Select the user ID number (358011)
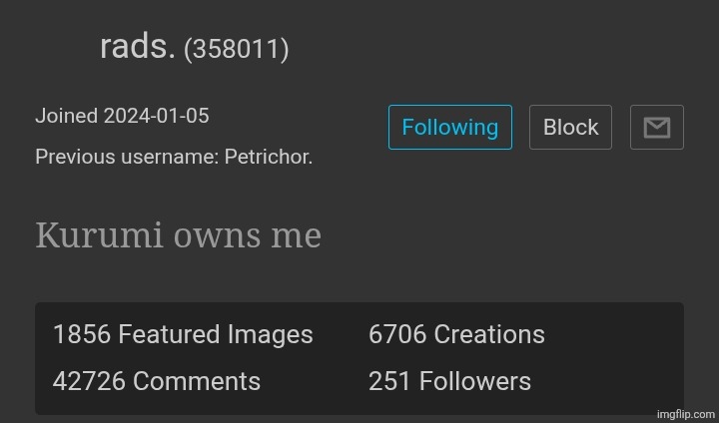This screenshot has width=719, height=423. tap(237, 49)
